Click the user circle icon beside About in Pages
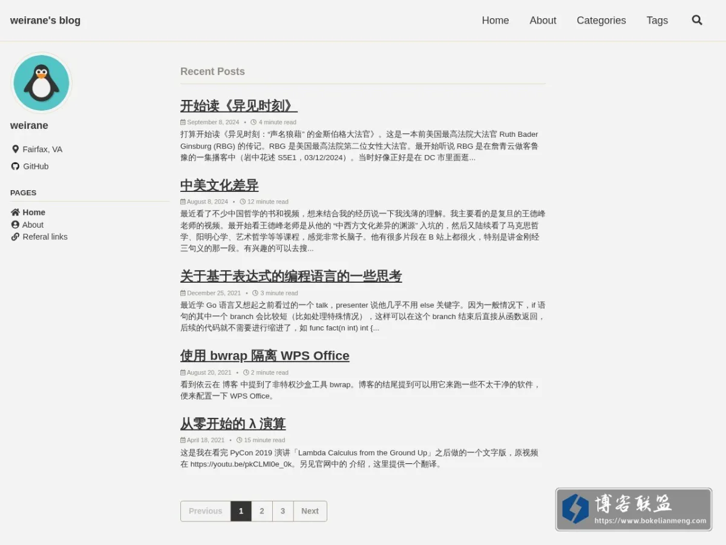The image size is (726, 545). [15, 224]
